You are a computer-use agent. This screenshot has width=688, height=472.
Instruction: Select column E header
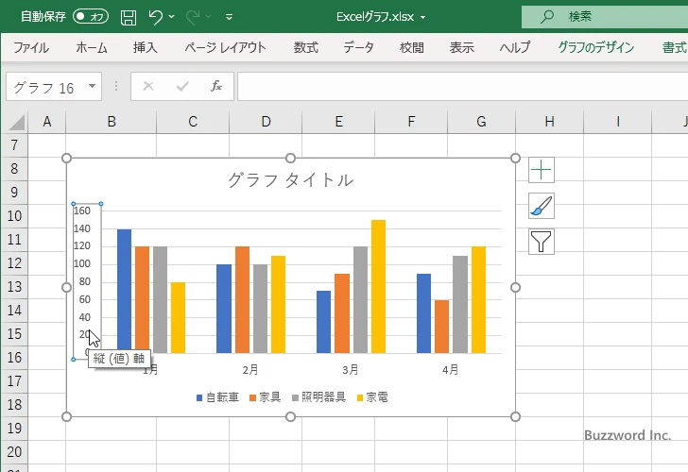click(x=338, y=122)
